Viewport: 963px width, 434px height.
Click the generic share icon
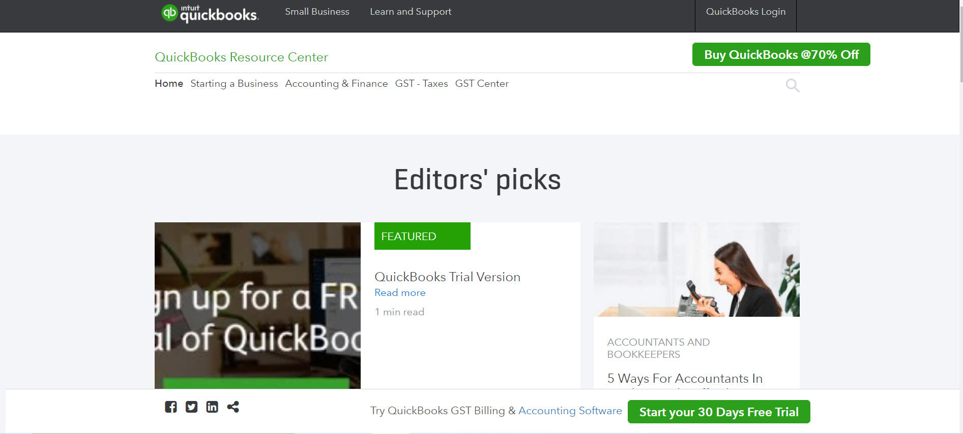[233, 407]
